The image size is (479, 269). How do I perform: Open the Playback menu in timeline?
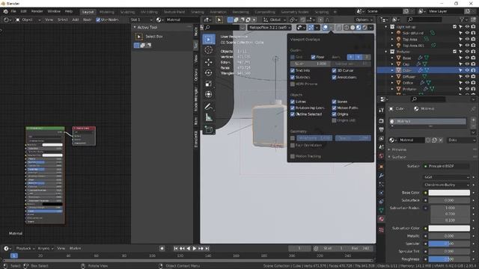25,249
